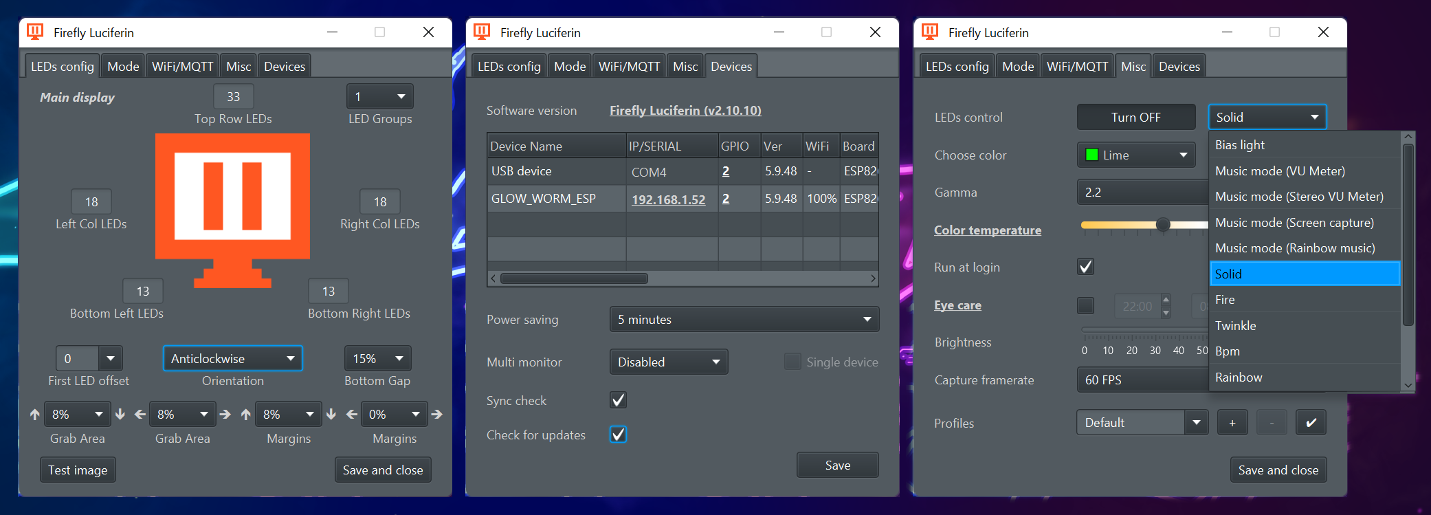Adjust the Color temperature slider thumb
Screen dimensions: 1431x515
[x=1163, y=225]
